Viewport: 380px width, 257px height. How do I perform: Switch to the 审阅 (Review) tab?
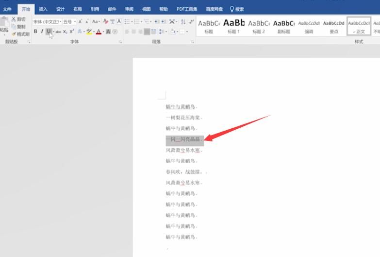tap(129, 9)
